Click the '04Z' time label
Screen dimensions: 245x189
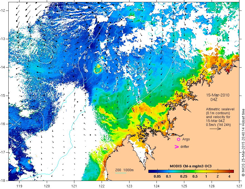pos(214,100)
